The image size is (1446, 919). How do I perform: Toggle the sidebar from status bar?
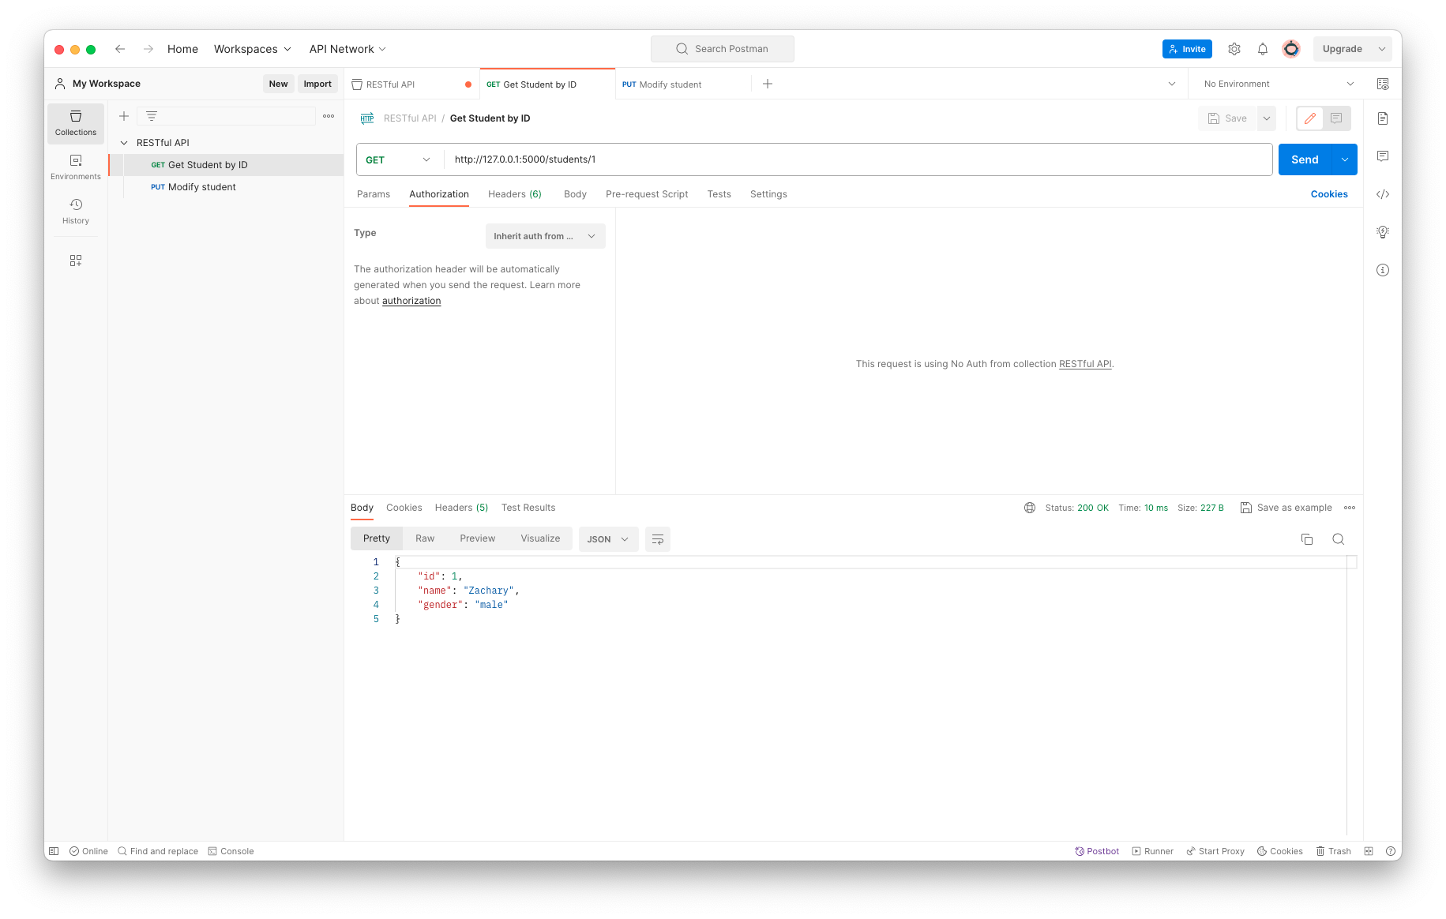[x=54, y=851]
